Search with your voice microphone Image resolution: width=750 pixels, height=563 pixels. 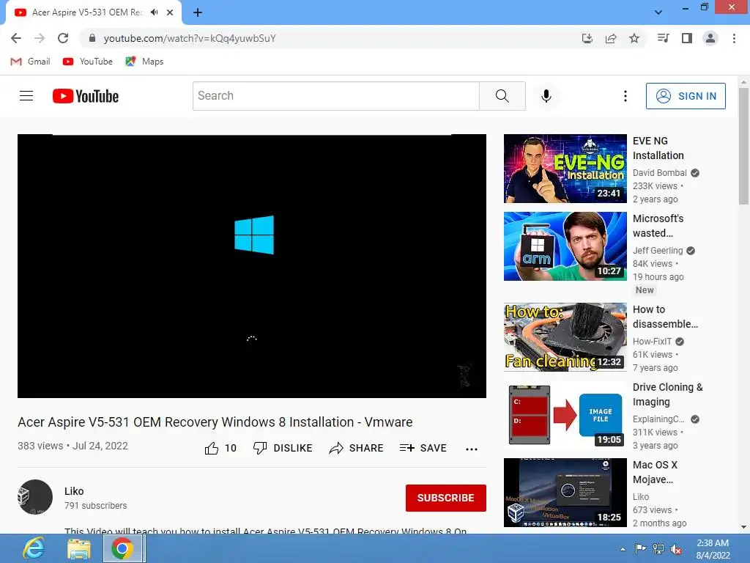tap(546, 96)
